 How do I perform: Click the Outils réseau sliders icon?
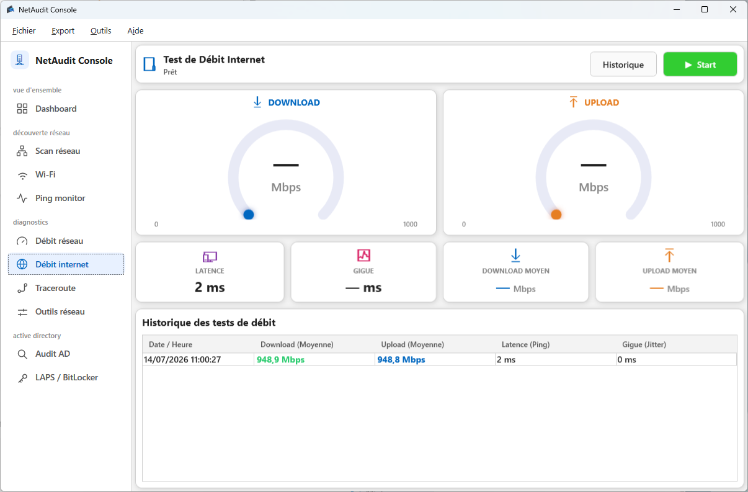[22, 311]
